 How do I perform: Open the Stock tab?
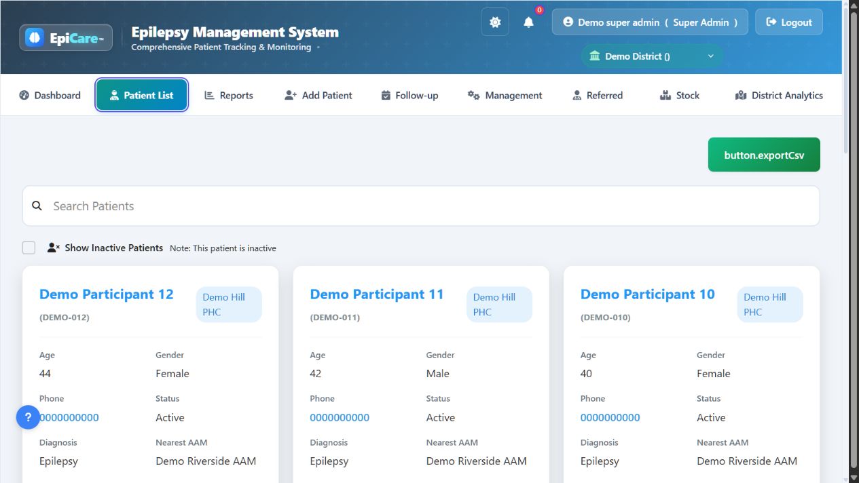(x=679, y=96)
